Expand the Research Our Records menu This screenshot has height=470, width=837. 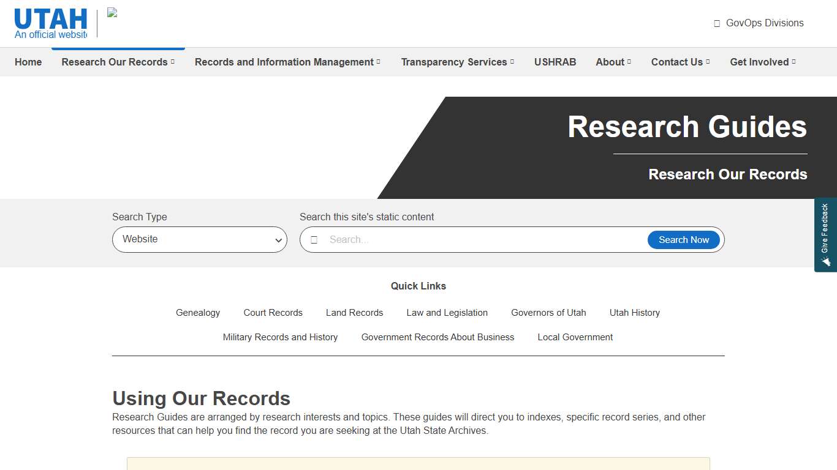[x=118, y=62]
